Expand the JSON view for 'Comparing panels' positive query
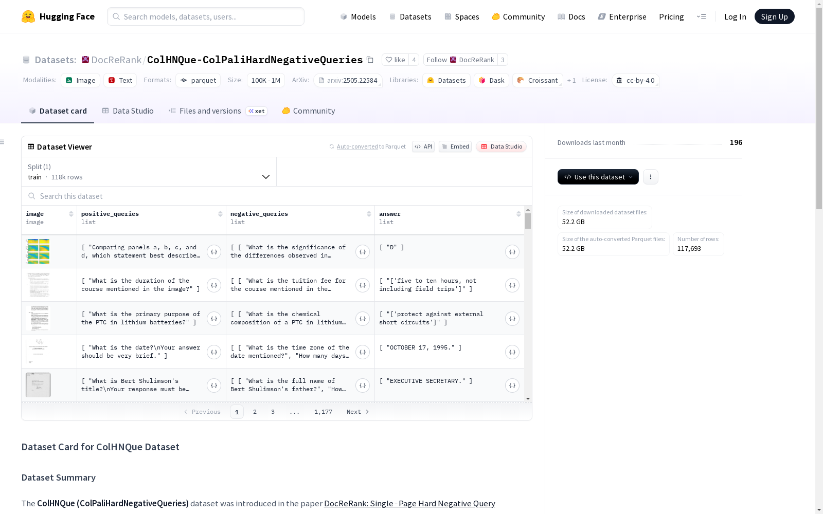 tap(214, 252)
